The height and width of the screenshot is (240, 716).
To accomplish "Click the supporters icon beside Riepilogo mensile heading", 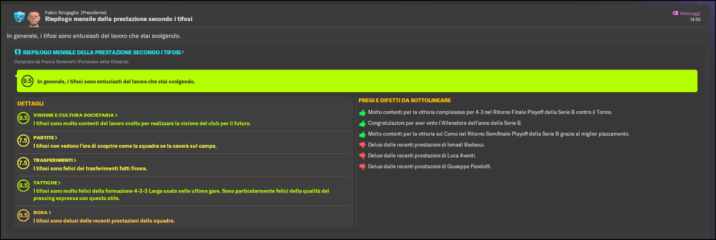I will (18, 52).
